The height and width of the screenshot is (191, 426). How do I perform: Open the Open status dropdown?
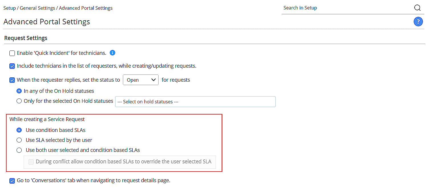(x=141, y=80)
